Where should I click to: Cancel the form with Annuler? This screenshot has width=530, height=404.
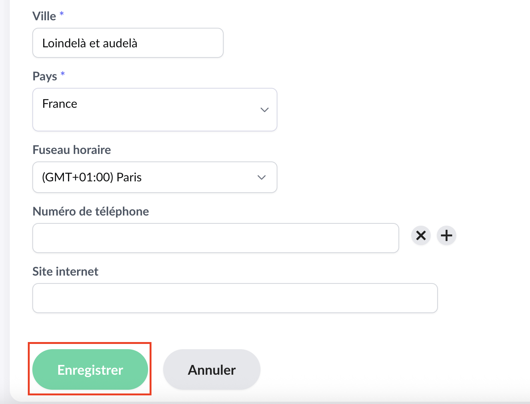[x=212, y=370]
